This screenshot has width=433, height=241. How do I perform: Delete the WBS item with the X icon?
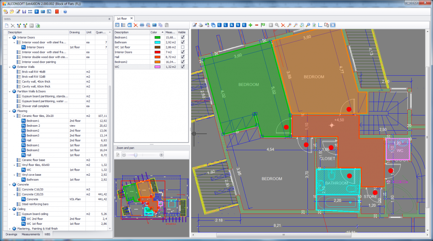coord(13,26)
